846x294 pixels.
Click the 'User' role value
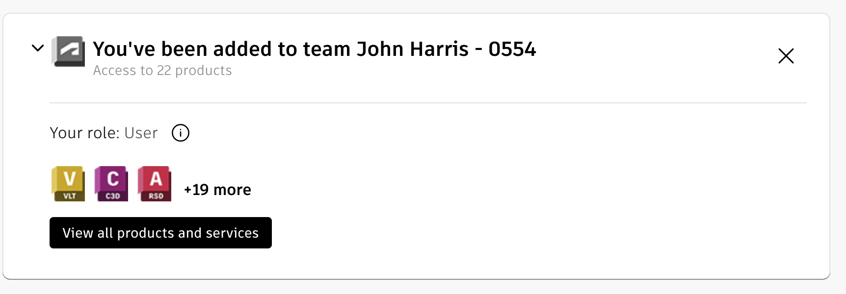tap(141, 133)
